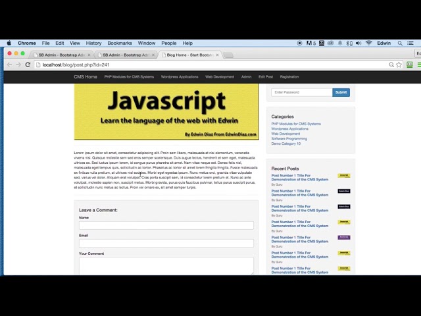This screenshot has height=316, width=421.
Task: Click the zoom magnifier icon in the address bar
Action: (391, 65)
